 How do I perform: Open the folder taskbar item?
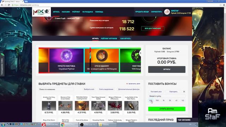pos(107,125)
